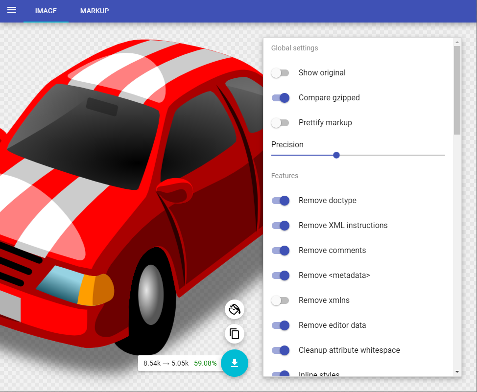The image size is (477, 392).
Task: Turn off Remove XML instructions
Action: point(280,226)
